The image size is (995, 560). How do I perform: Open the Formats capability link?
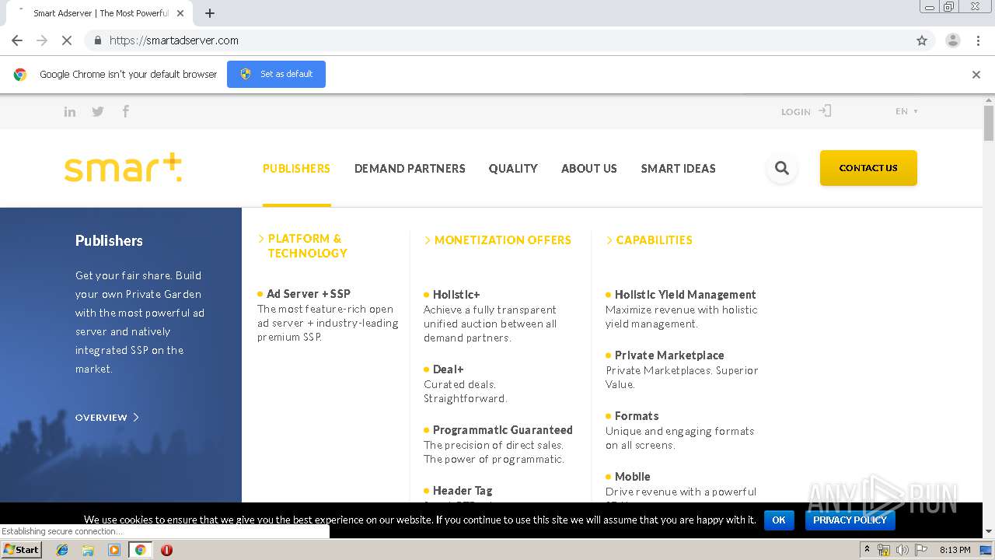coord(637,416)
